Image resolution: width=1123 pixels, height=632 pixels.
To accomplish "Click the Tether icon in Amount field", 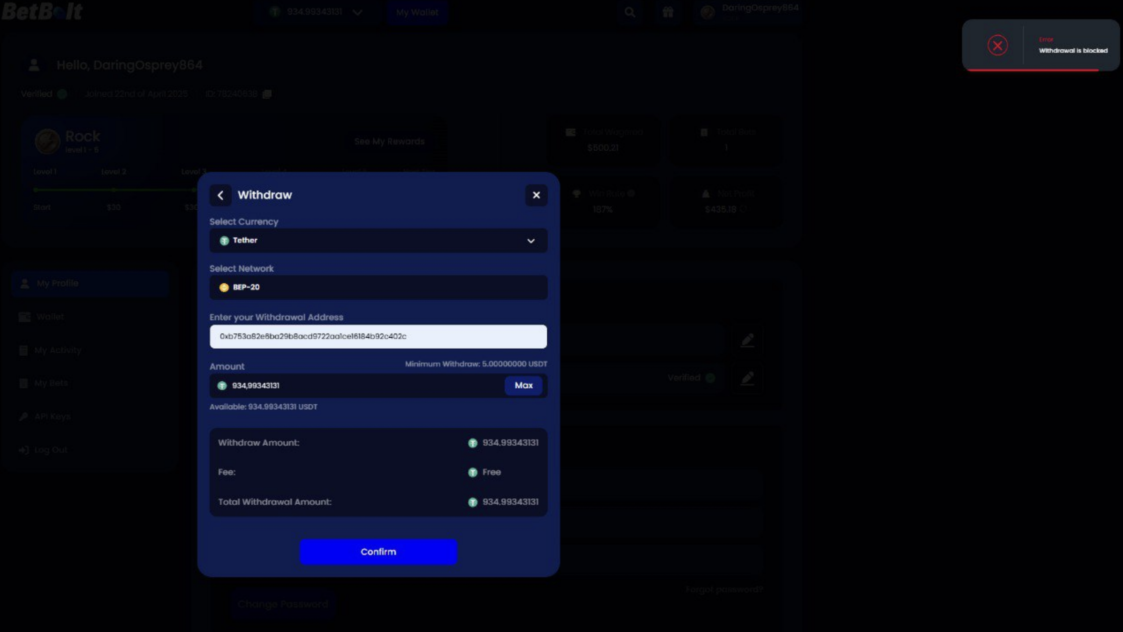I will (x=222, y=385).
